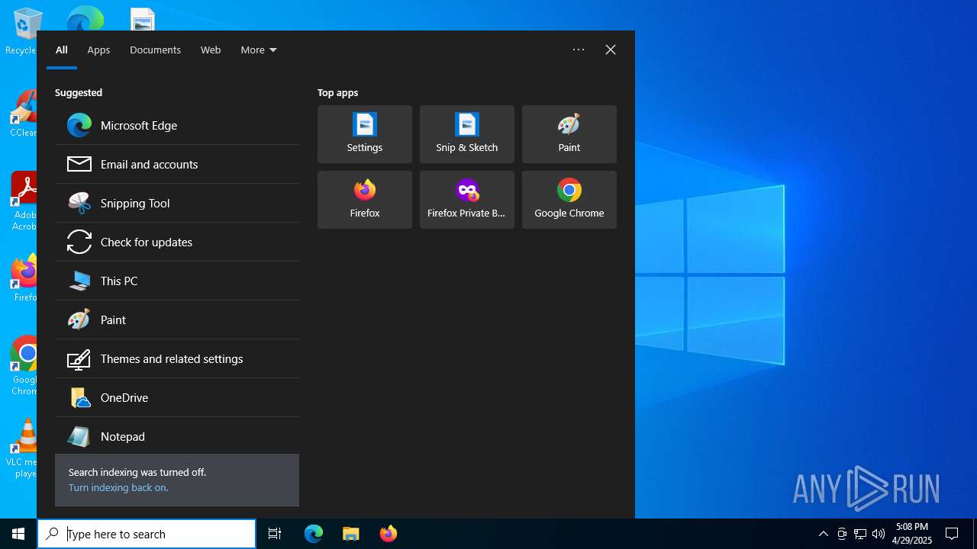This screenshot has height=549, width=977.
Task: Launch Paint from the Suggested list
Action: click(177, 319)
